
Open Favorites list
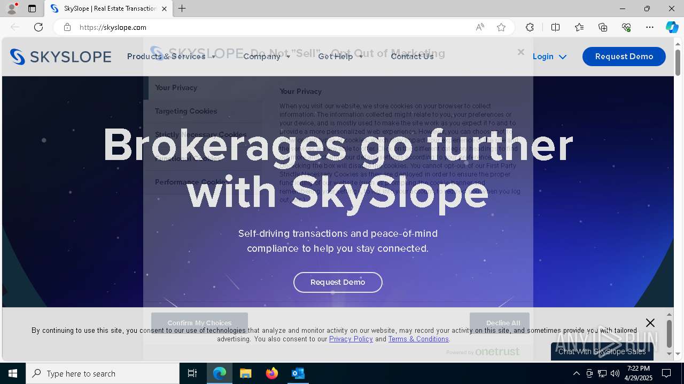(579, 27)
